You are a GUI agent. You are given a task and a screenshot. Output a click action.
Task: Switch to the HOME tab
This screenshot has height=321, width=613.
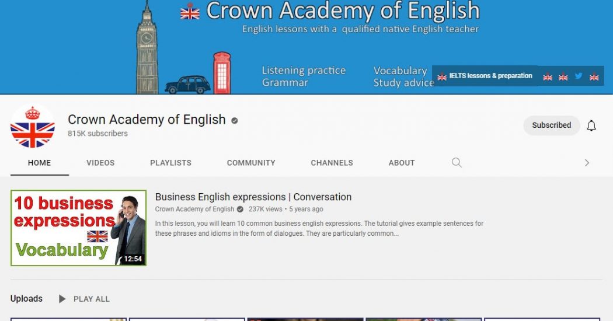(x=40, y=163)
